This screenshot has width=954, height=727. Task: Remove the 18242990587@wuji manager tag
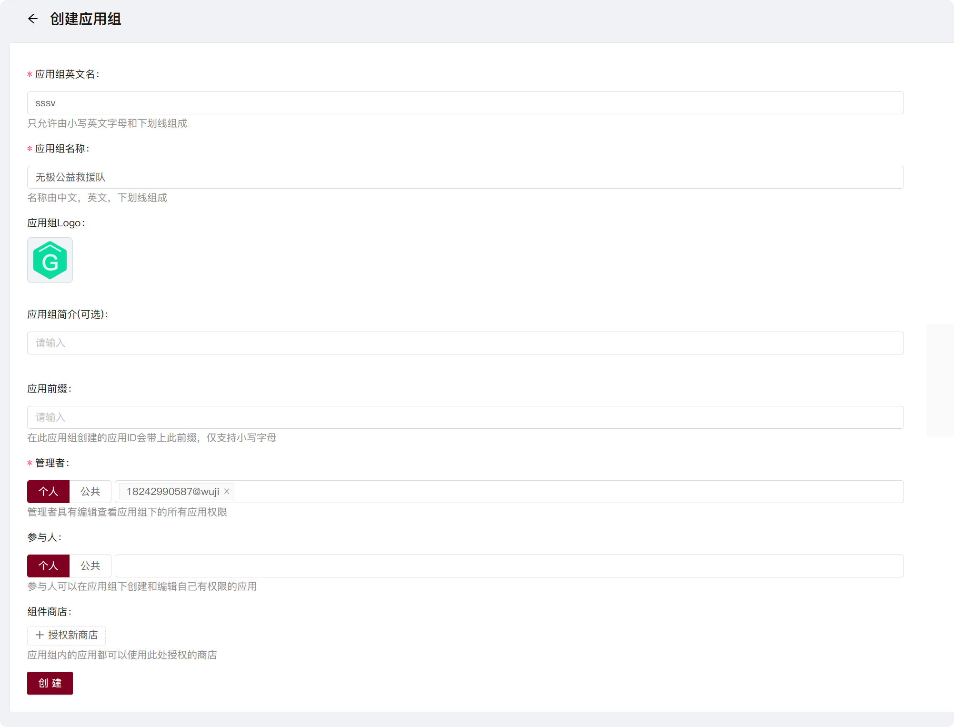[227, 491]
